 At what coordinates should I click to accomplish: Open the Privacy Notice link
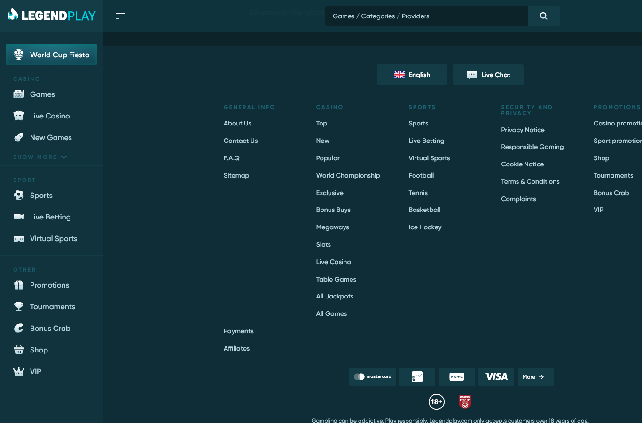click(523, 130)
